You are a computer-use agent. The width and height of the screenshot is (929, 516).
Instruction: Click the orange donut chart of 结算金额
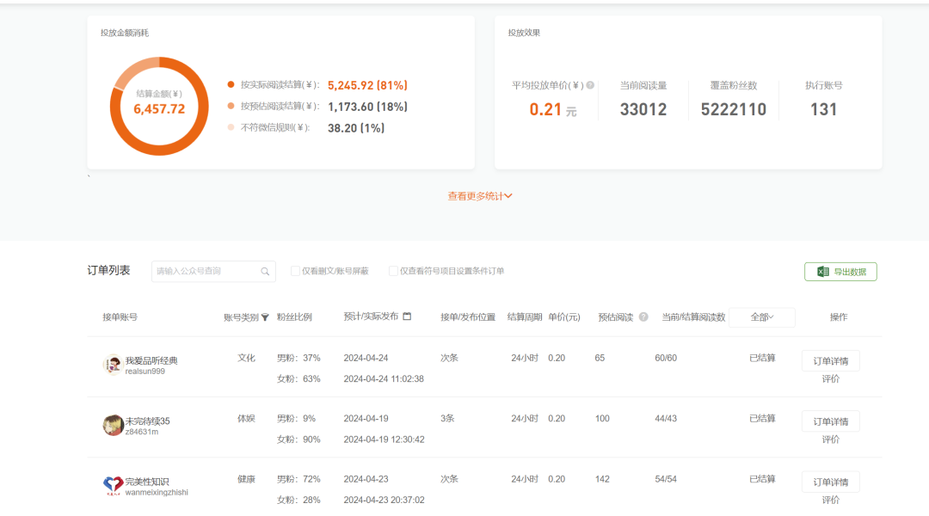point(159,107)
